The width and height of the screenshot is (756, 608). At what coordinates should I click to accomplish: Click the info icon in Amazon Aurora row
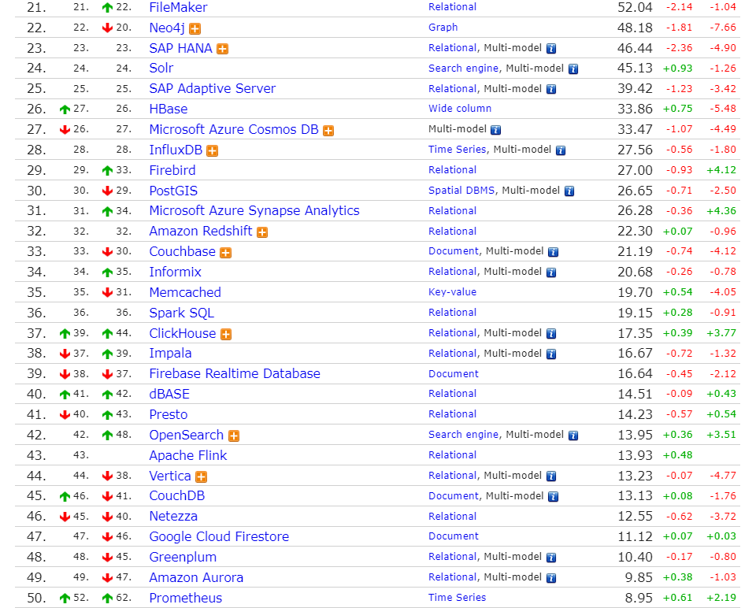[x=551, y=578]
